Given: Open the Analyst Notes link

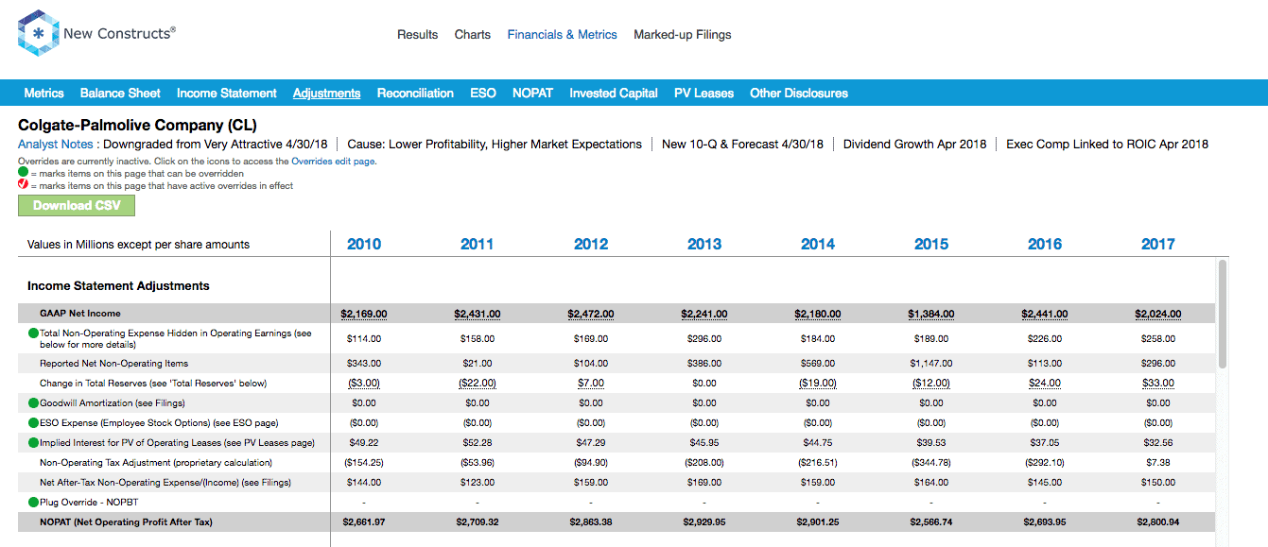Looking at the screenshot, I should click(55, 145).
